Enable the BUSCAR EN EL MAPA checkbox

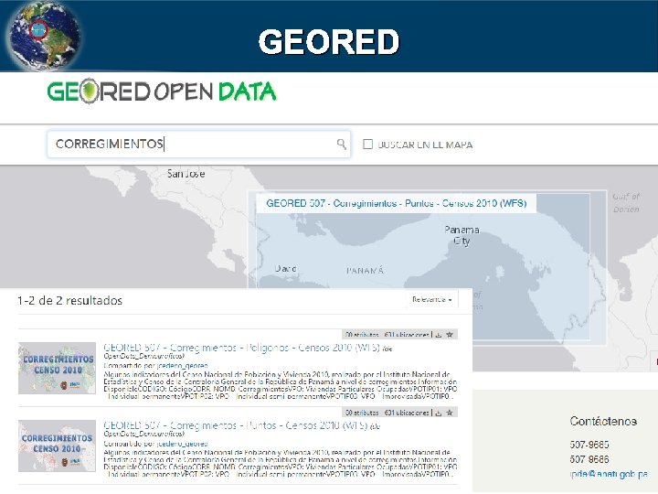[367, 145]
